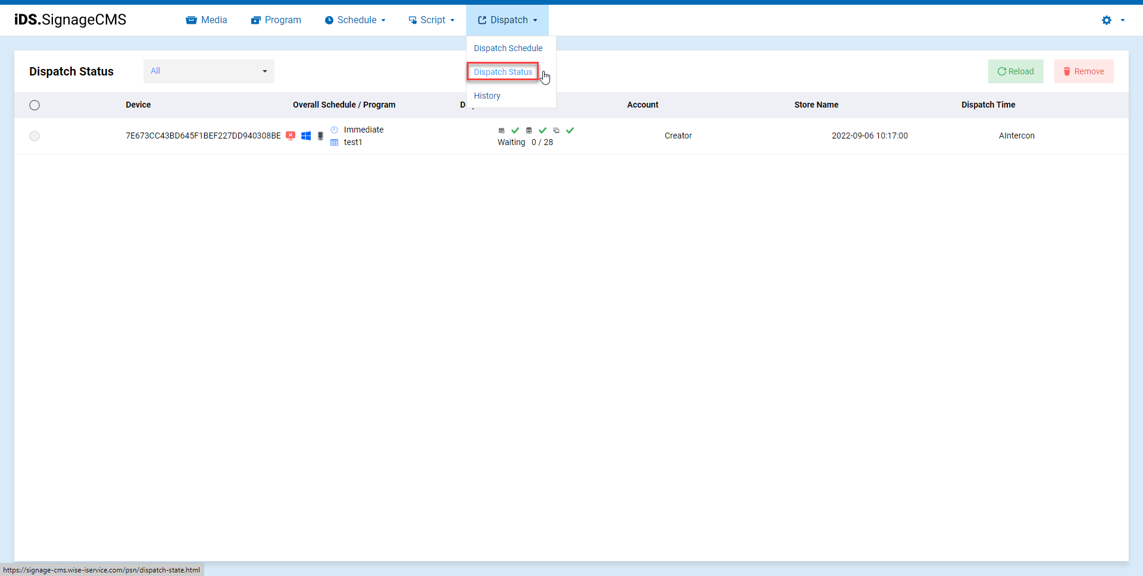Screen dimensions: 1143x576
Task: Click the Dispatch Time column header
Action: click(x=988, y=105)
